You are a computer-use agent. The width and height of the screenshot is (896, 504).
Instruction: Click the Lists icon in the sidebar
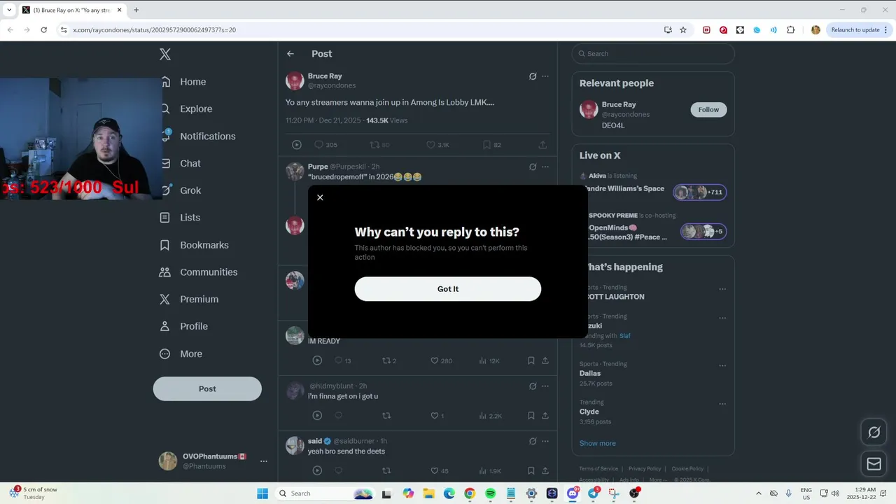coord(165,218)
